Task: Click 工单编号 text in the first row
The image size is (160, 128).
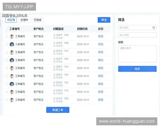Action: click(x=20, y=36)
